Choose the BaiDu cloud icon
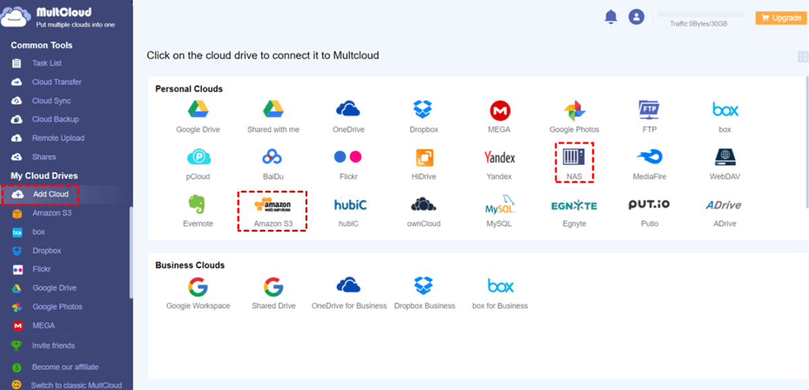The width and height of the screenshot is (809, 390). [x=273, y=164]
